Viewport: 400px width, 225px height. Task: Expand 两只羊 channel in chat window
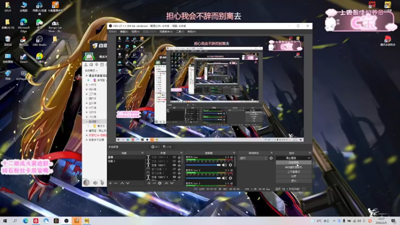pos(86,89)
